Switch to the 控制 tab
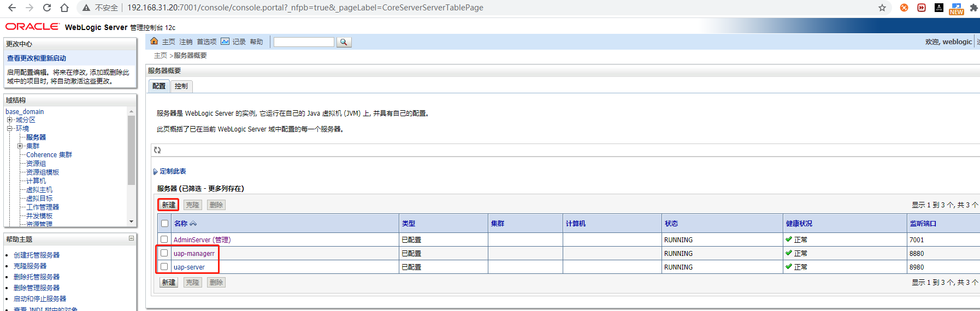Viewport: 980px width, 311px height. (181, 86)
